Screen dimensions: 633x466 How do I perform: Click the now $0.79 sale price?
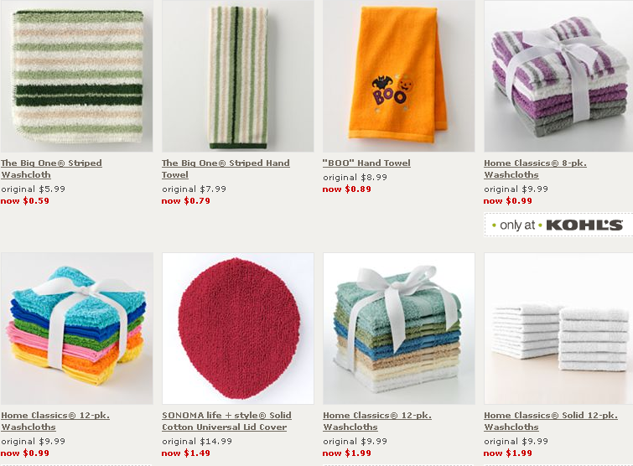pyautogui.click(x=185, y=201)
